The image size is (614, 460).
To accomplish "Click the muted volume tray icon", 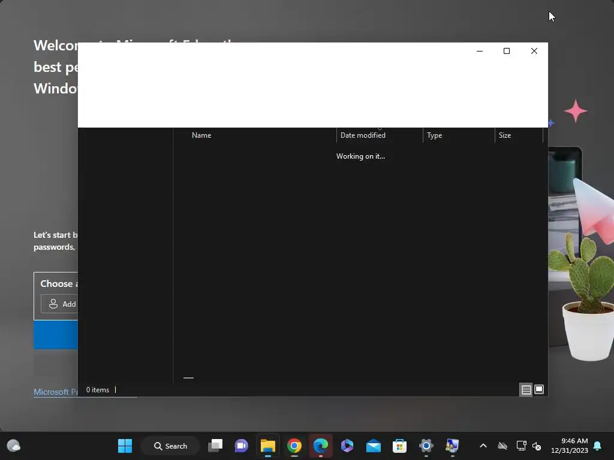I will (x=537, y=446).
